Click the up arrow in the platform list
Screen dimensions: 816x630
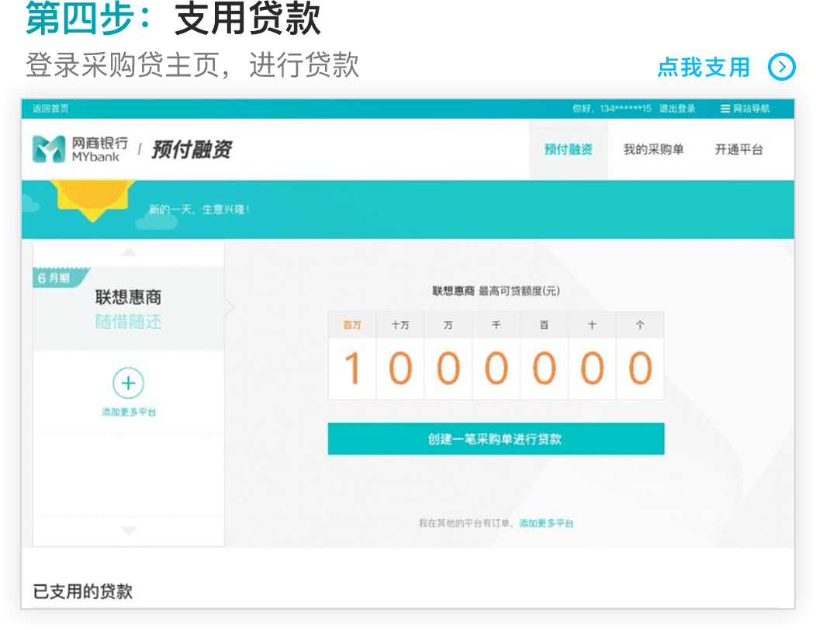[x=129, y=252]
